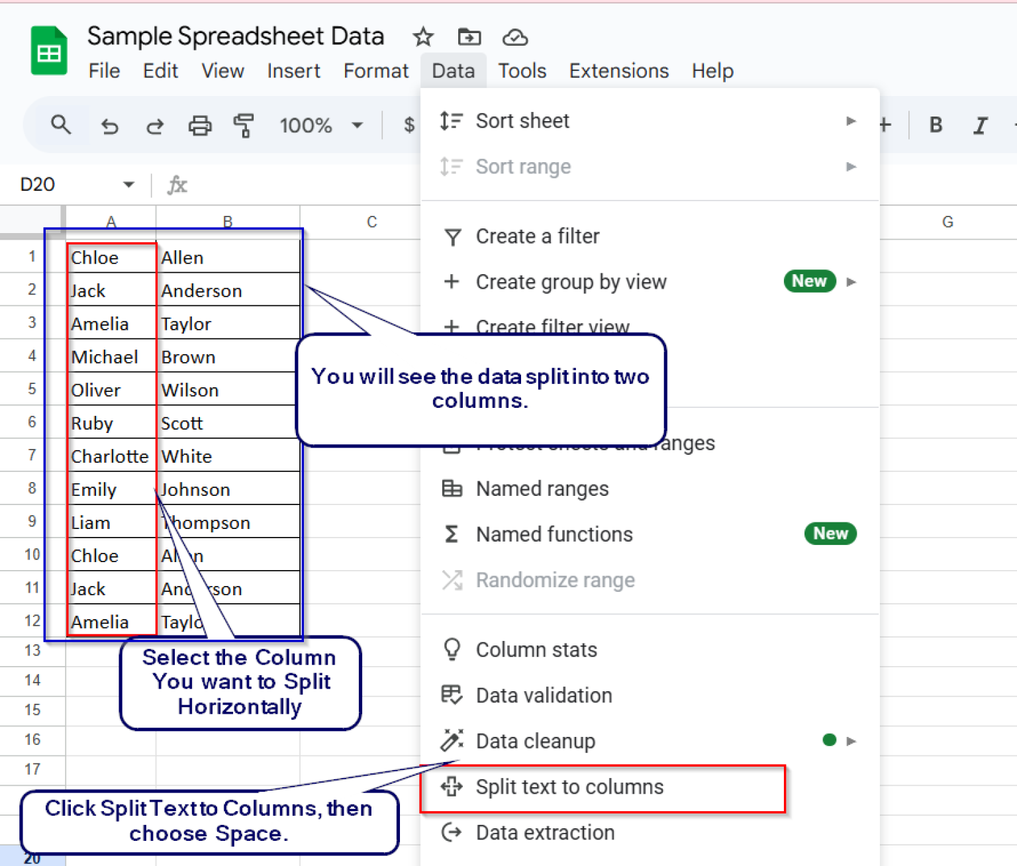Apply currency format
The width and height of the screenshot is (1017, 866).
(410, 124)
